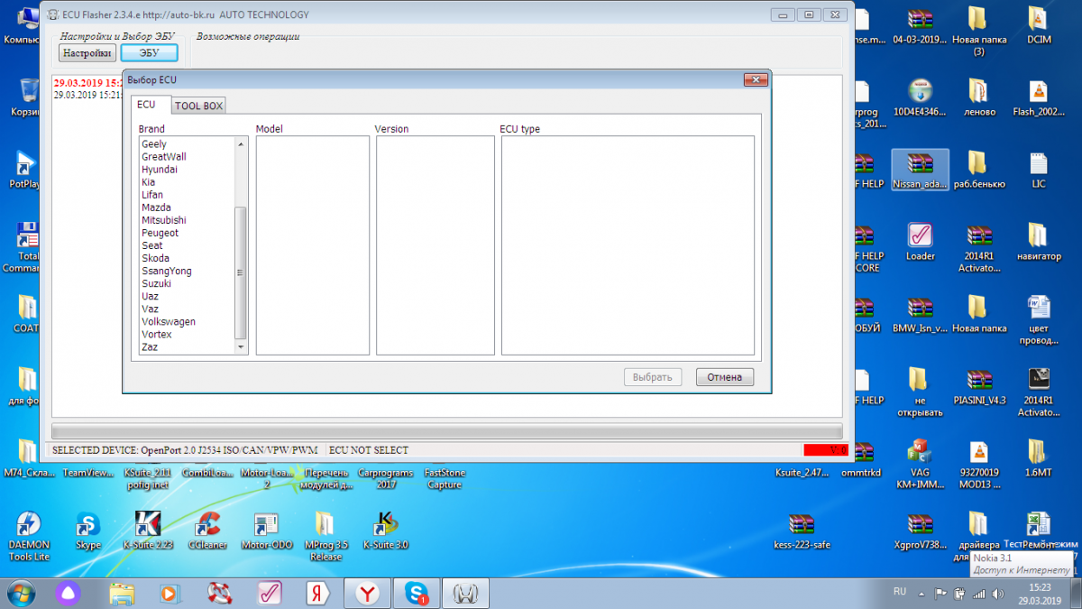Viewport: 1082px width, 609px height.
Task: Launch the Skype desktop shortcut
Action: pos(88,531)
